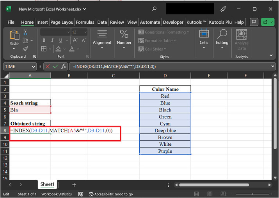Switch to the Formulas tab
The width and height of the screenshot is (279, 198).
click(x=85, y=22)
